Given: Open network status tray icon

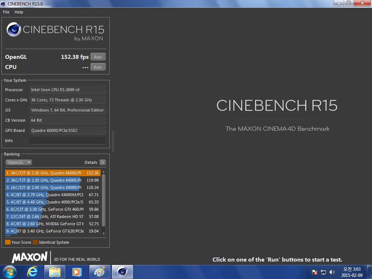Looking at the screenshot, I should coord(323,272).
